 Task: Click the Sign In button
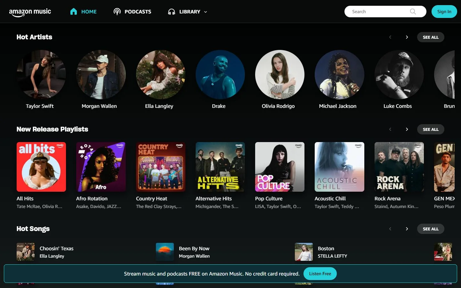[x=444, y=12]
